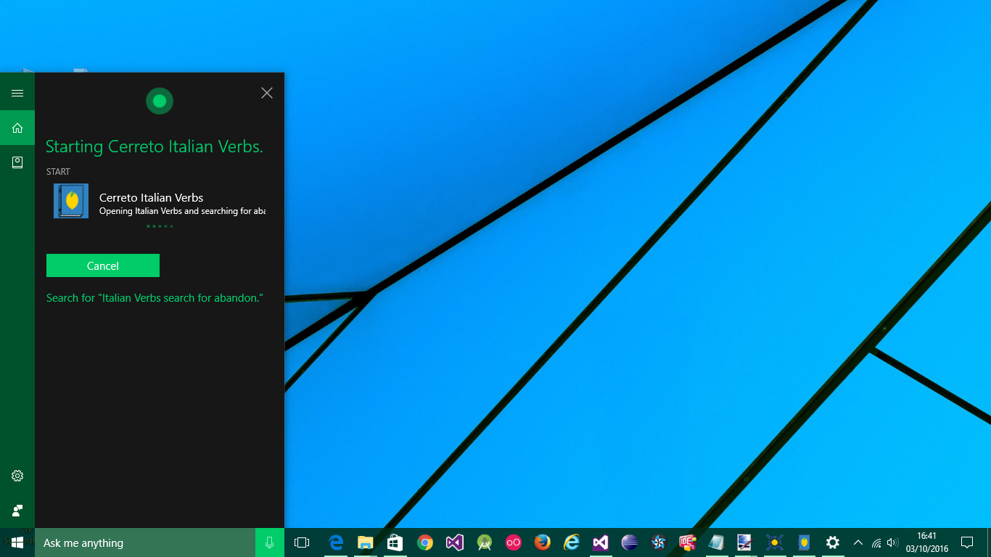Go to Cortana Home
The image size is (991, 557).
[x=17, y=128]
